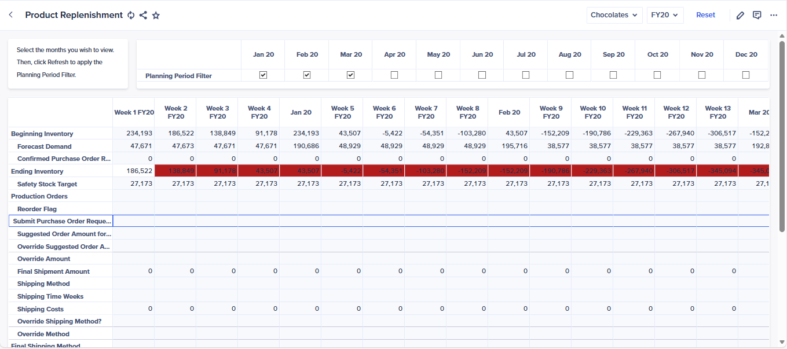The image size is (787, 349).
Task: Click the Submit Purchase Order Request row label
Action: point(61,221)
